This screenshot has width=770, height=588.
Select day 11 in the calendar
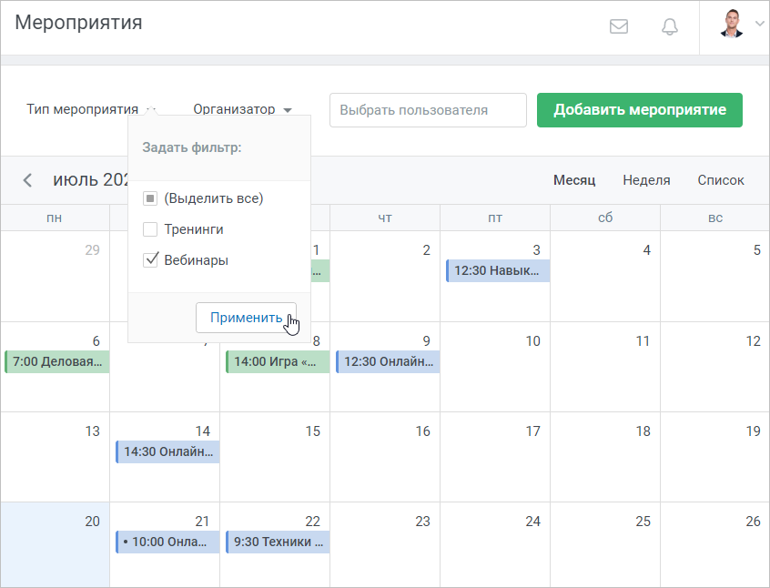[605, 367]
